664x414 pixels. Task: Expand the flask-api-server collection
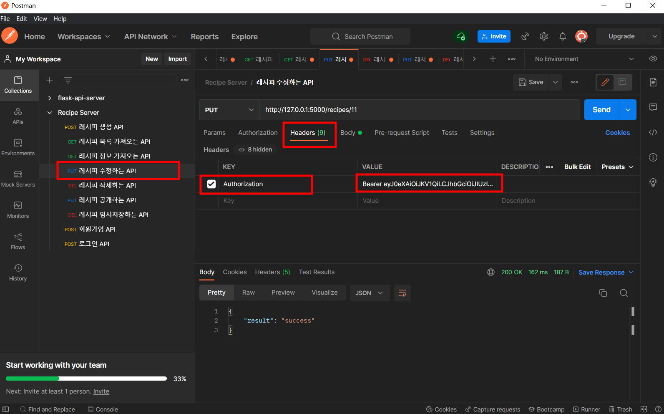[50, 98]
